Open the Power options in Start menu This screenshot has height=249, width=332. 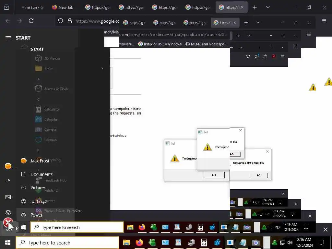pos(32,215)
